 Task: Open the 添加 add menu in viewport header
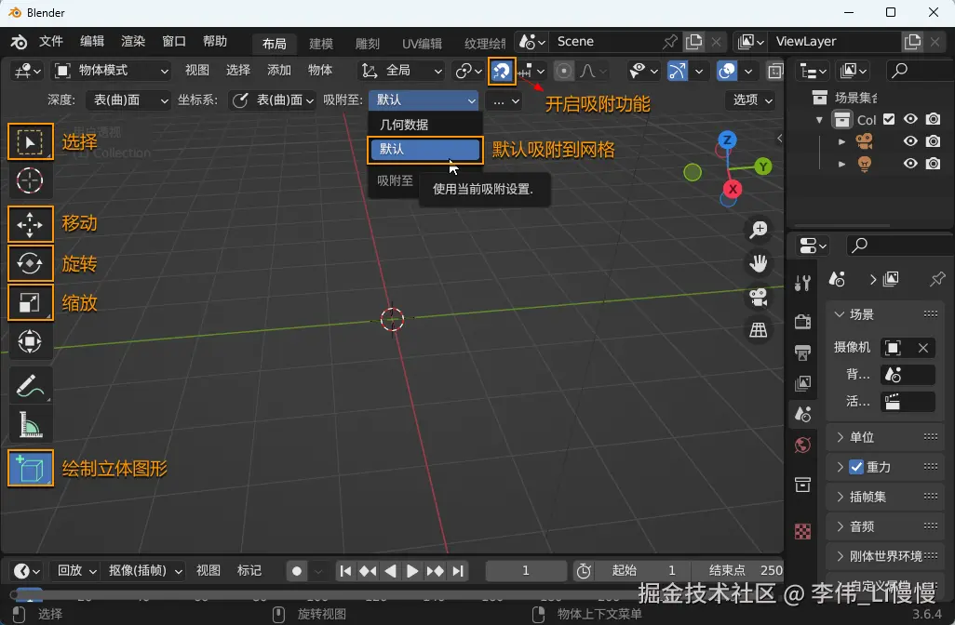(279, 71)
